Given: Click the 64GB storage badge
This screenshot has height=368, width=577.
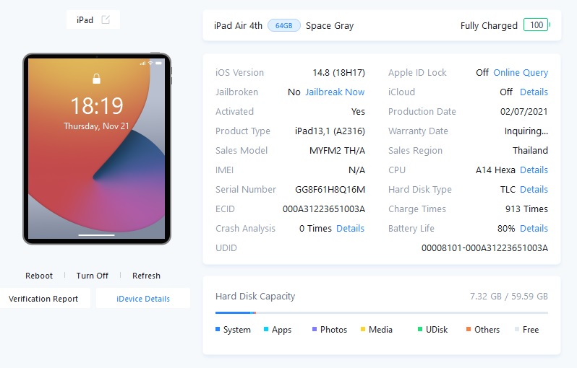Looking at the screenshot, I should [x=283, y=26].
